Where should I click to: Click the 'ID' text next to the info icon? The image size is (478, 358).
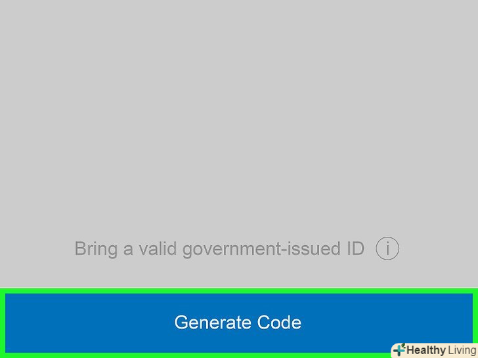(x=355, y=249)
